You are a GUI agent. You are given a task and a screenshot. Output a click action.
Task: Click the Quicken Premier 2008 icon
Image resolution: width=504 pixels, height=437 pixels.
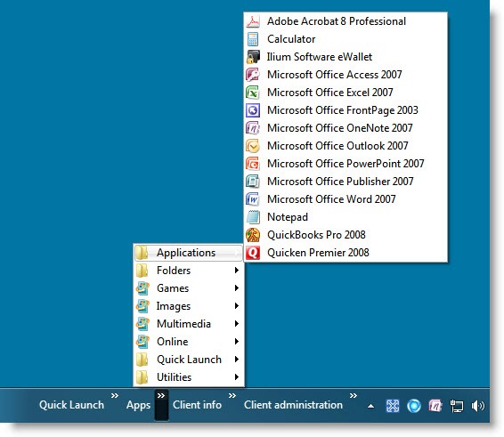(x=253, y=253)
